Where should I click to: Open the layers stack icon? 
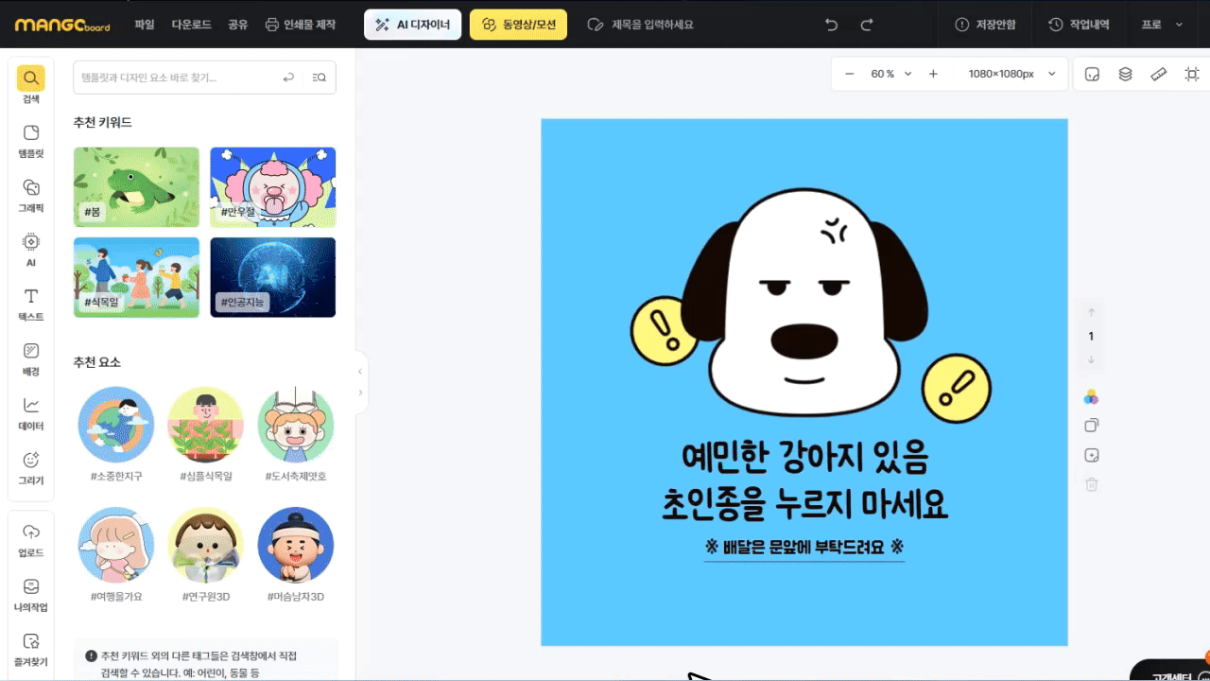pos(1125,74)
